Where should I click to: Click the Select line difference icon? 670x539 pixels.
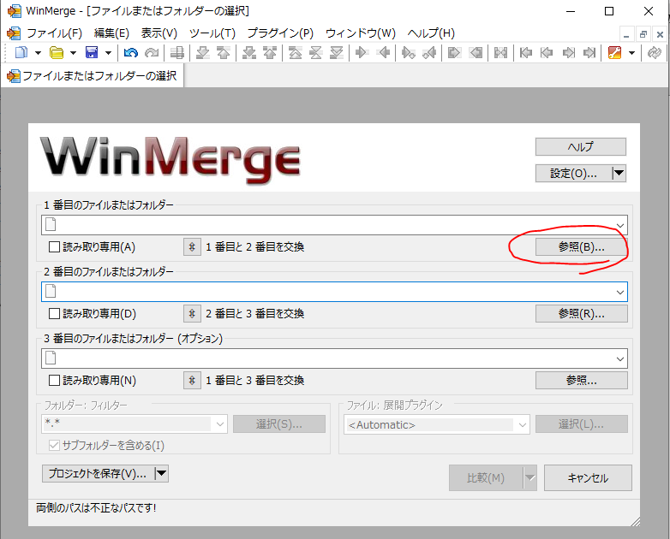tap(176, 53)
